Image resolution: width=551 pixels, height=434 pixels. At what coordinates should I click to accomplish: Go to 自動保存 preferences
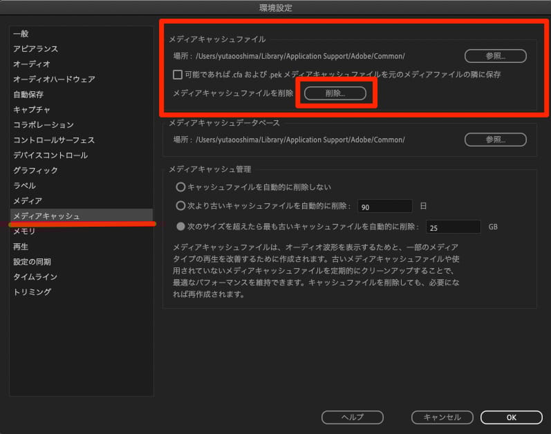pyautogui.click(x=28, y=95)
